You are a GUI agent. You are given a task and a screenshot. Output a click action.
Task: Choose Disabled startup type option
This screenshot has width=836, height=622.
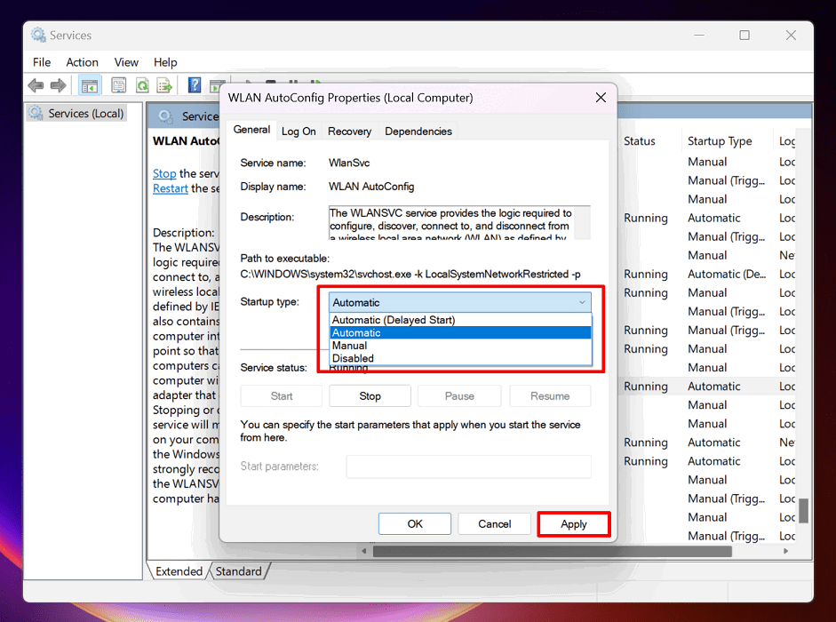[461, 358]
